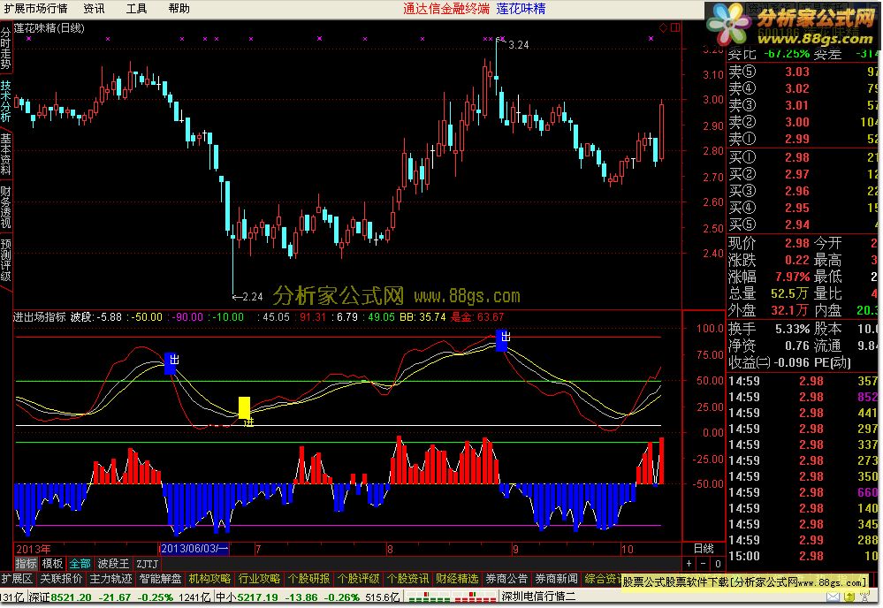Switch to 分时走势 side tab
This screenshot has height=608, width=883.
click(x=5, y=49)
